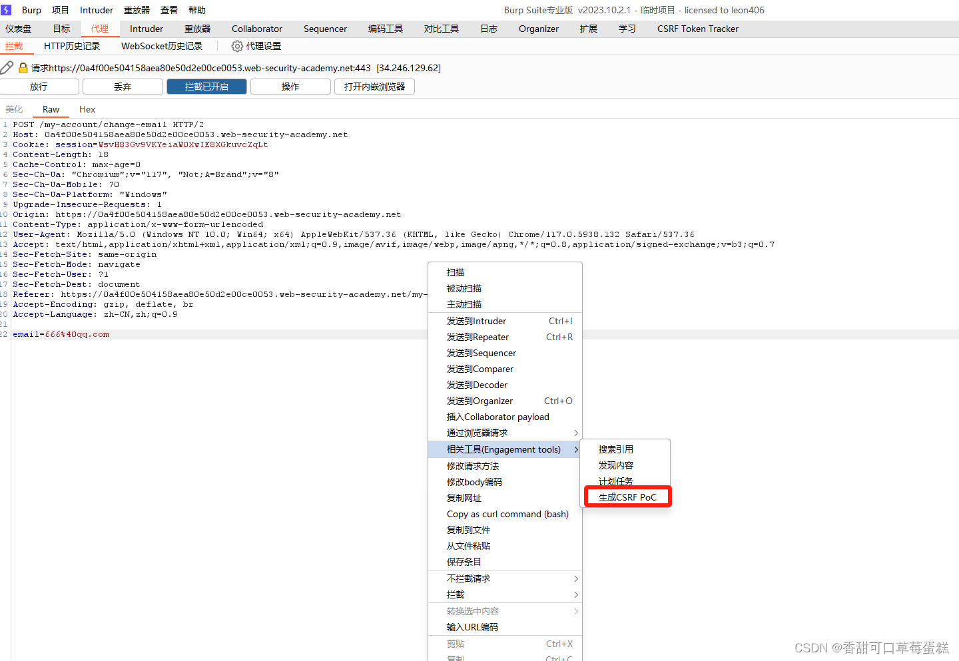Viewport: 959px width, 661px height.
Task: Switch to the Organizer tab
Action: point(539,29)
